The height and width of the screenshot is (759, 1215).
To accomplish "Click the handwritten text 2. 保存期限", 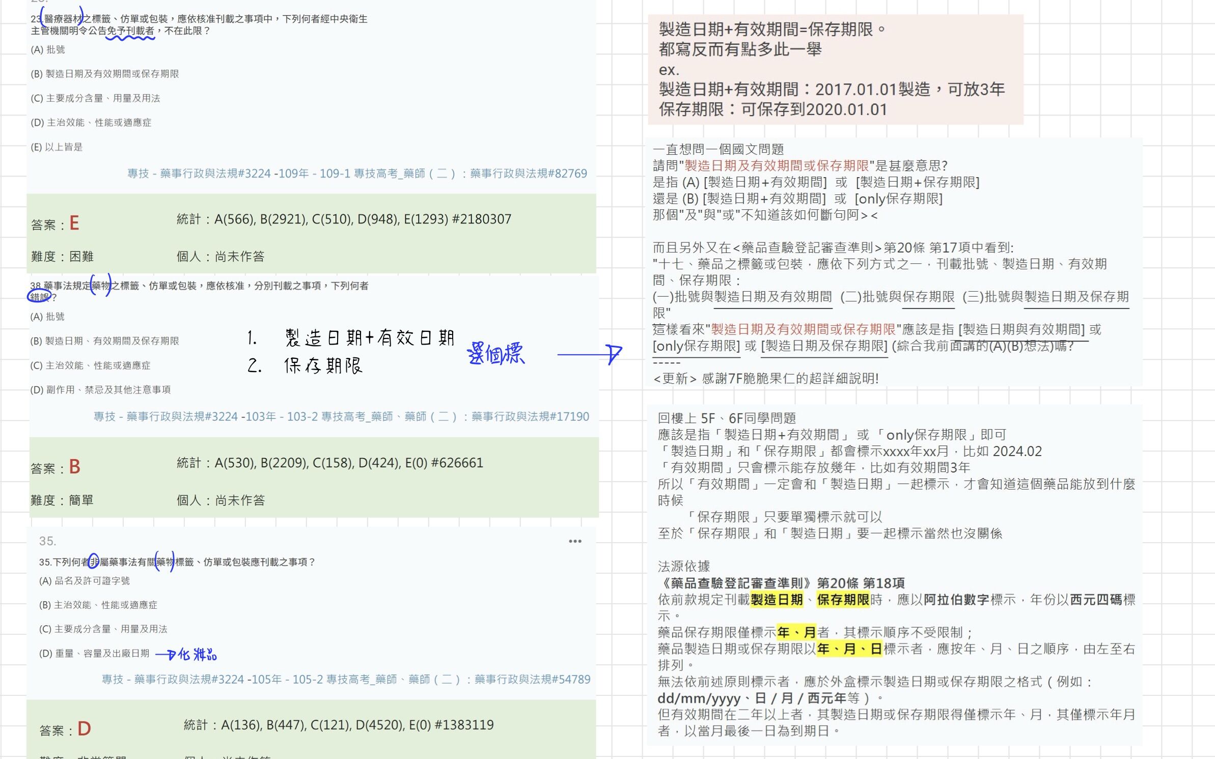I will [305, 366].
